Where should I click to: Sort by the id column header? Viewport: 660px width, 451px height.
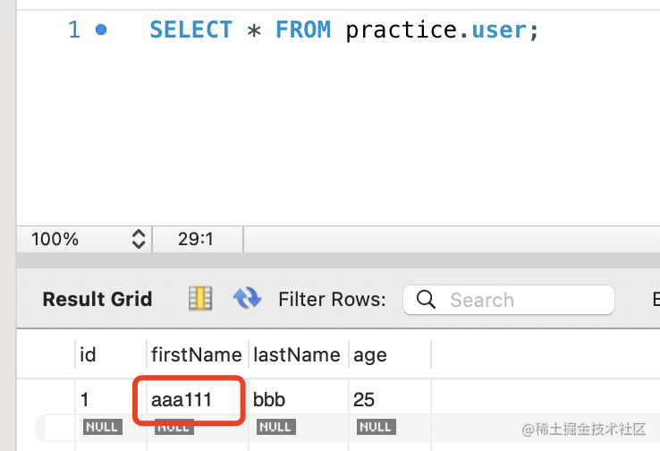point(111,354)
